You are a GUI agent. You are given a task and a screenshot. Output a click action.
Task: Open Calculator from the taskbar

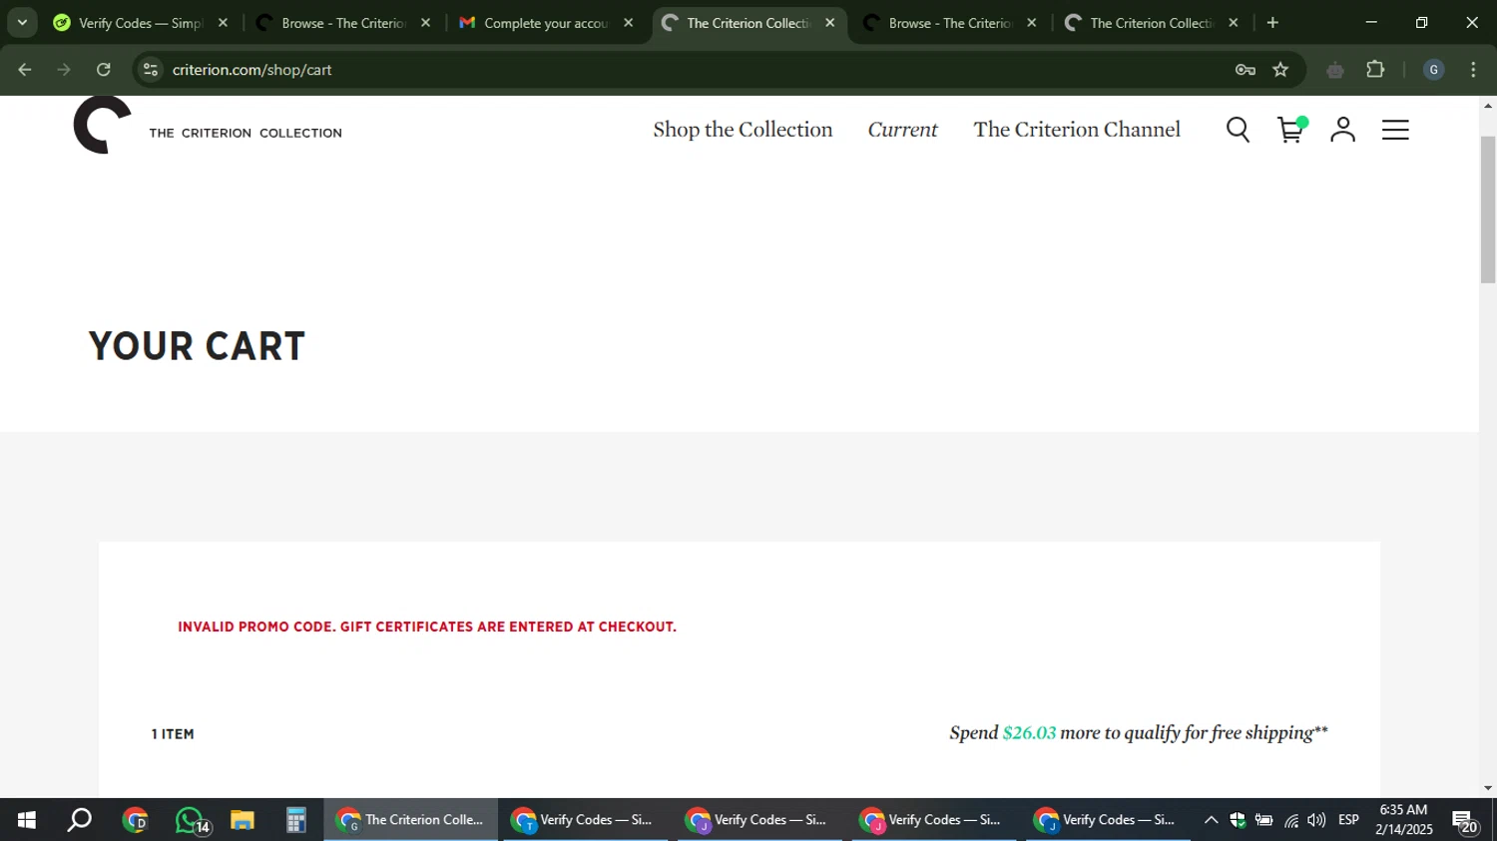295,820
